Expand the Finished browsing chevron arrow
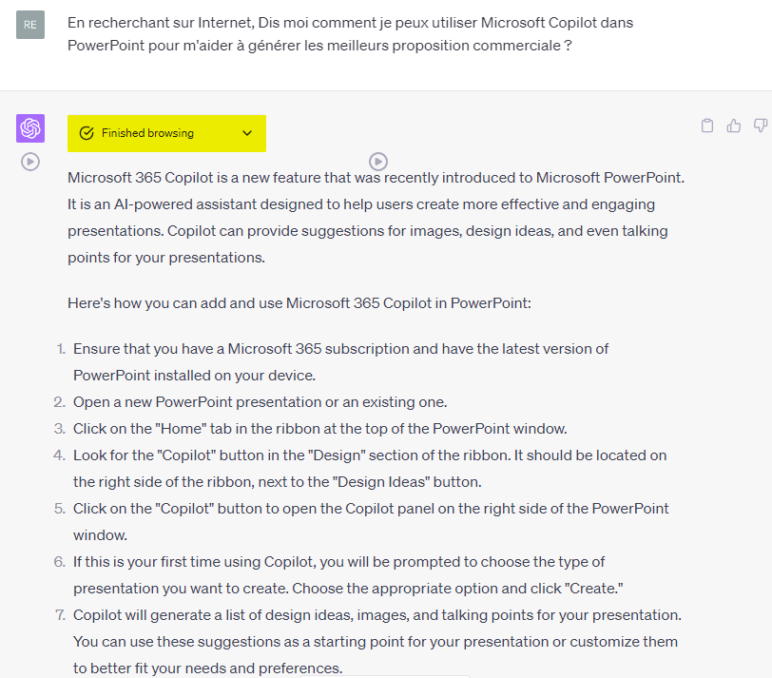This screenshot has height=678, width=772. (x=247, y=133)
